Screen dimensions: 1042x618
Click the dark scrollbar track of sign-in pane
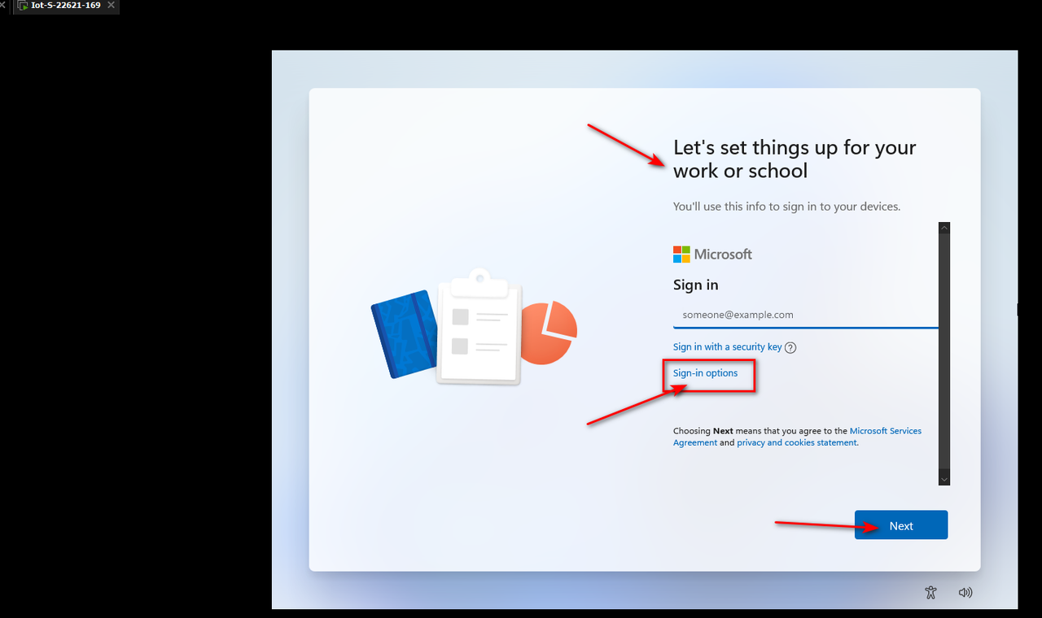point(944,354)
